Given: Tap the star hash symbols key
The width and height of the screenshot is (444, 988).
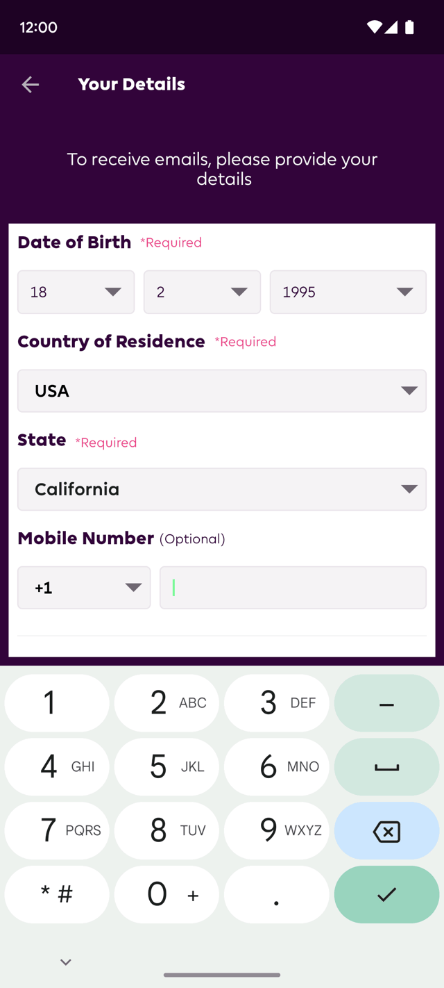Looking at the screenshot, I should [57, 894].
